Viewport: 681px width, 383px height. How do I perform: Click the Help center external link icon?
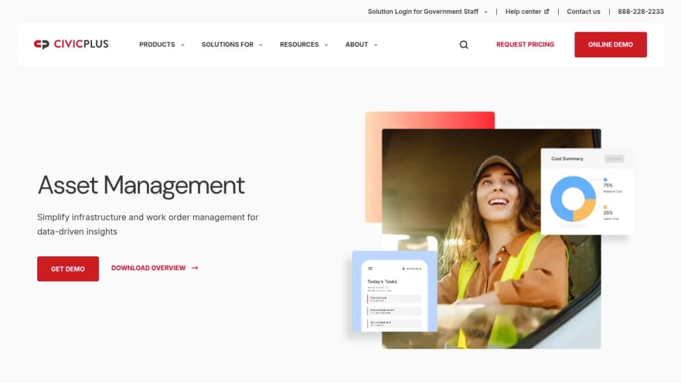[x=546, y=12]
